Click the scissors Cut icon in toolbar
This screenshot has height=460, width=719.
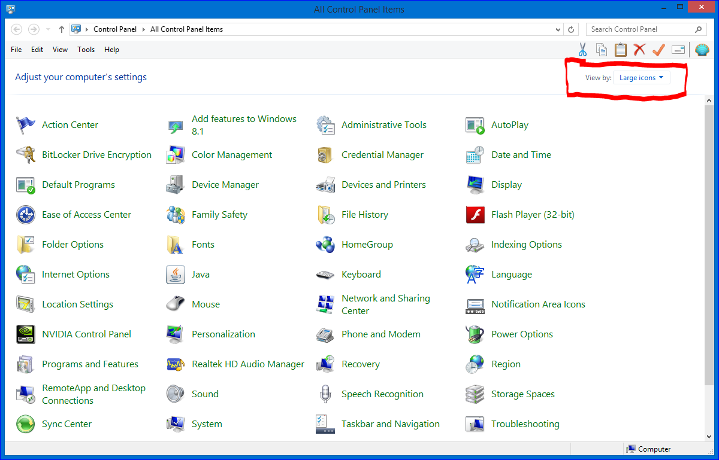pos(582,50)
